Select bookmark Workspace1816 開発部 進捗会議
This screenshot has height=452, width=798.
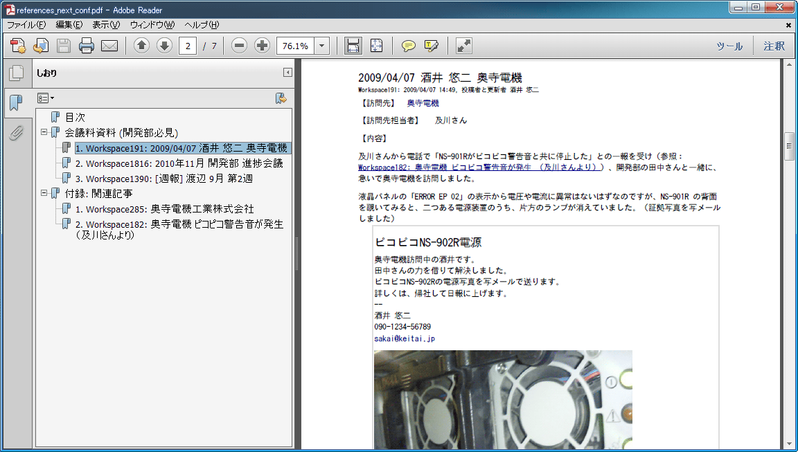179,163
